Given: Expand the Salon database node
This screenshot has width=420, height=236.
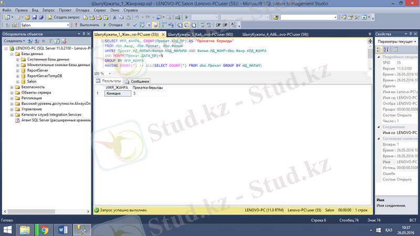Looking at the screenshot, I should (x=18, y=82).
